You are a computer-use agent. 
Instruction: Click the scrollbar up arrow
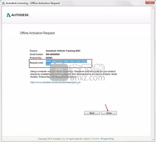[153, 8]
